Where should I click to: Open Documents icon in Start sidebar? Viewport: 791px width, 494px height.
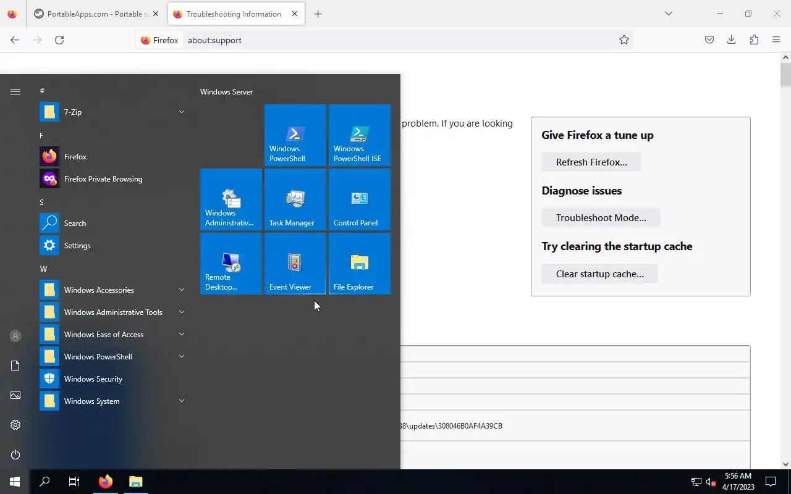[15, 366]
